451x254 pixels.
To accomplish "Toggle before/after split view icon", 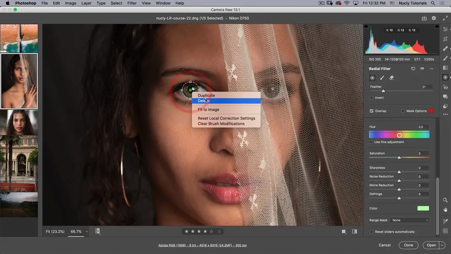I will tap(354, 232).
